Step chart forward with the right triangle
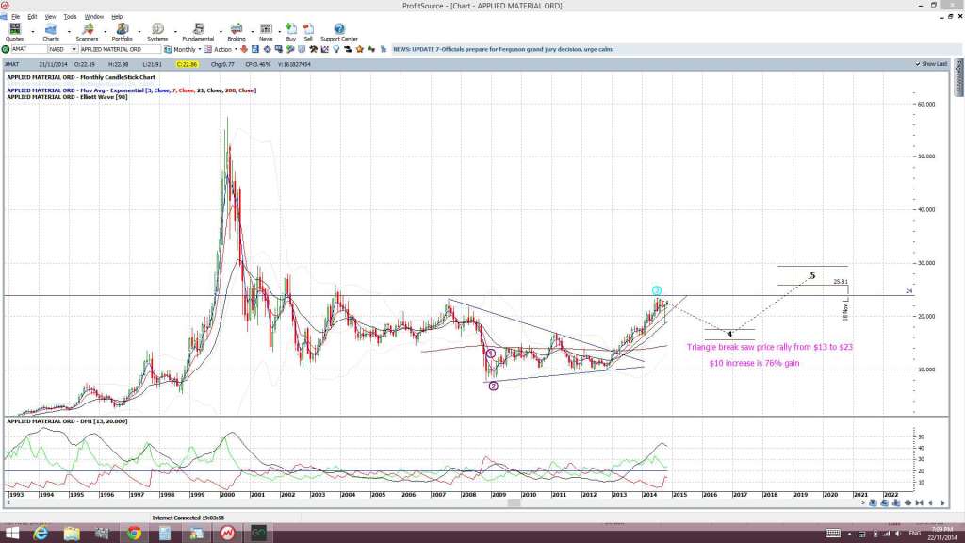The image size is (965, 543). tap(942, 503)
